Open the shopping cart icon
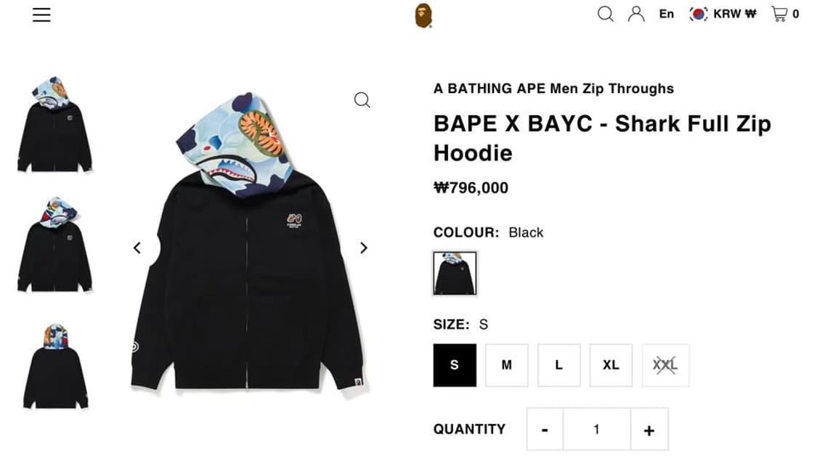This screenshot has height=474, width=817. 779,14
